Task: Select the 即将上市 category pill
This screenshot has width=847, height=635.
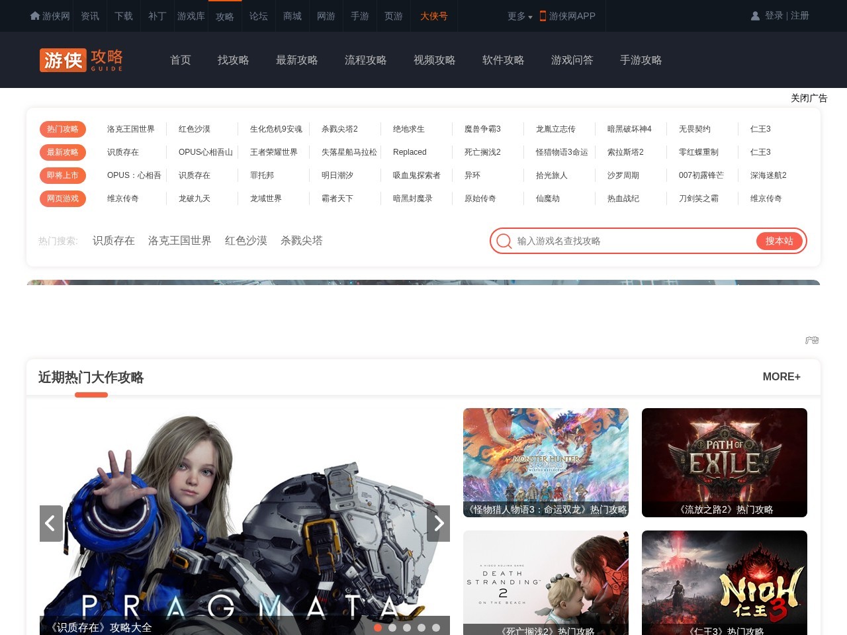Action: click(63, 175)
